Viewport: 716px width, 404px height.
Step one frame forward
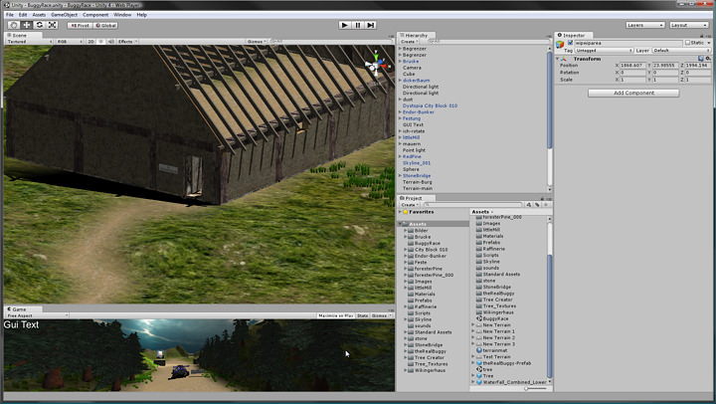(x=371, y=25)
